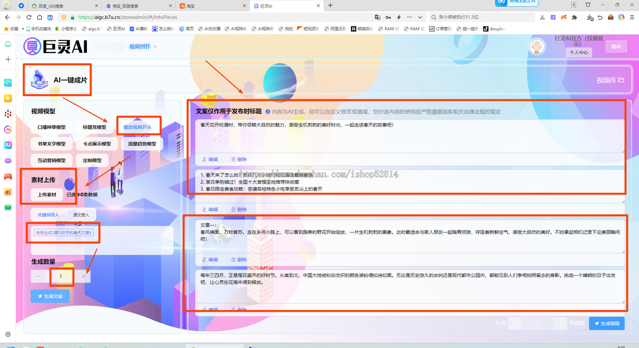Open the 视频库 video library
This screenshot has width=639, height=348.
(x=610, y=80)
